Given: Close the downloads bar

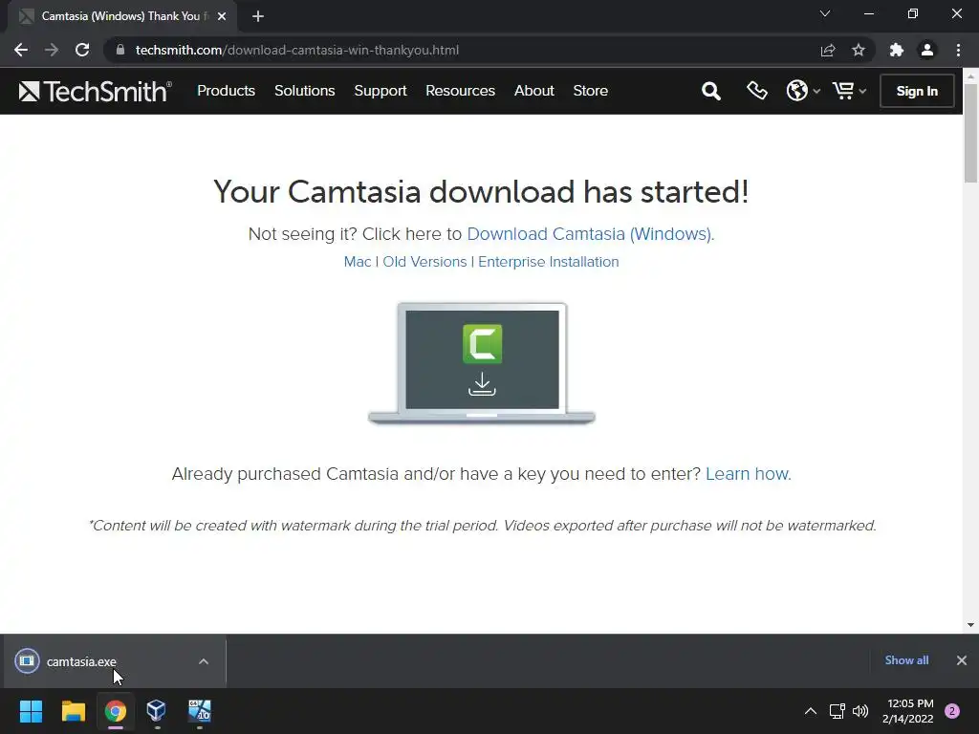Looking at the screenshot, I should [962, 660].
